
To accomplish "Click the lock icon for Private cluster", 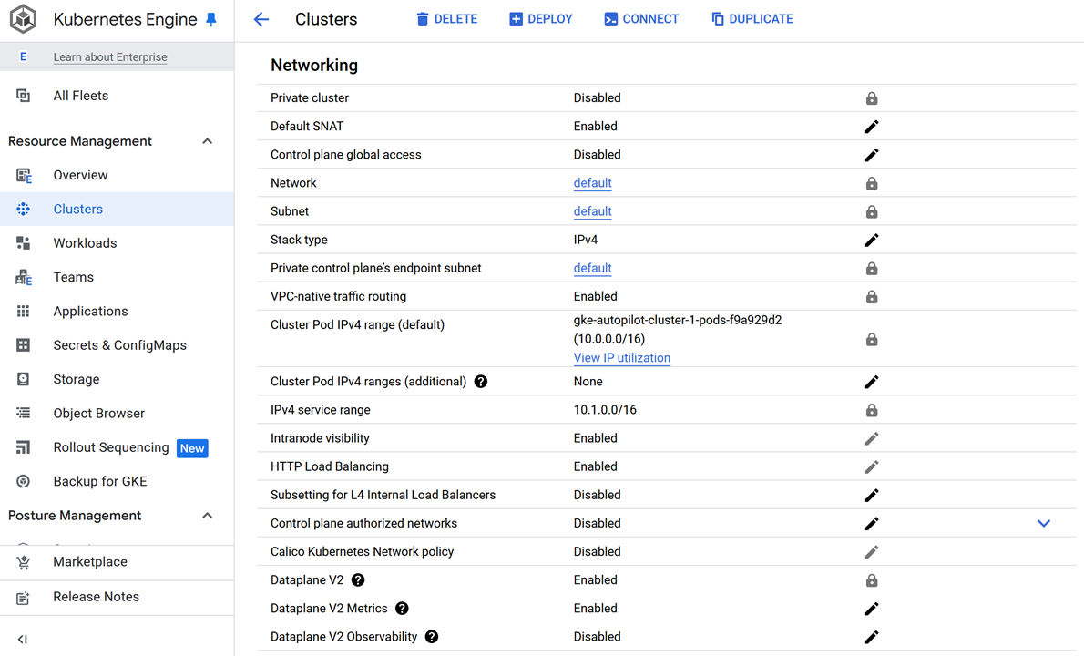I will [x=872, y=98].
